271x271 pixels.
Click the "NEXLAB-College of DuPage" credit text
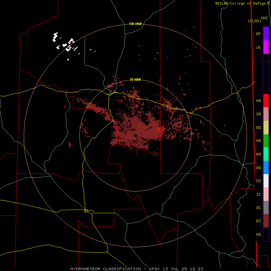click(240, 3)
